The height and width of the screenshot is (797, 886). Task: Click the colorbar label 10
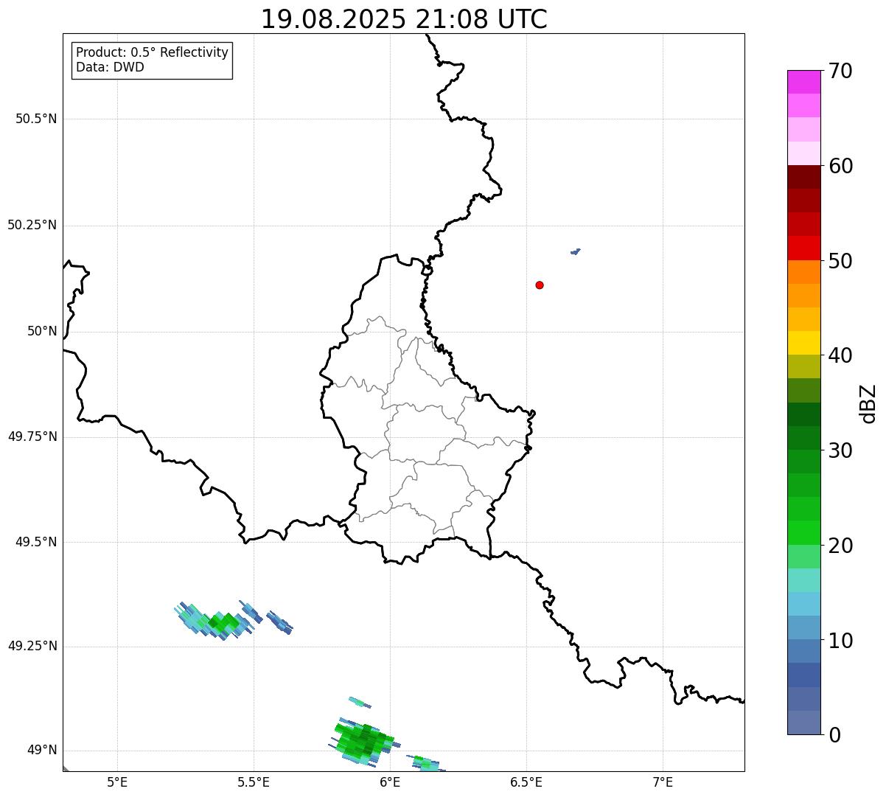pos(840,641)
